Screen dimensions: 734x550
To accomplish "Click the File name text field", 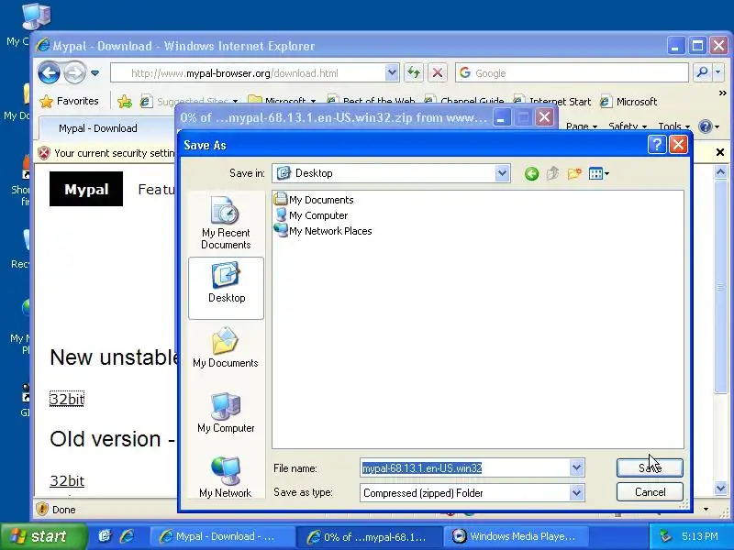I will point(465,467).
